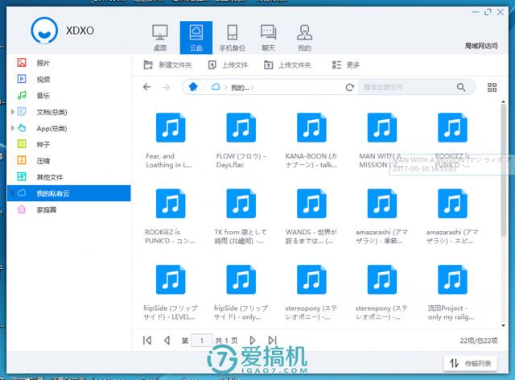Go to next page
Image resolution: width=515 pixels, height=380 pixels.
pyautogui.click(x=252, y=341)
